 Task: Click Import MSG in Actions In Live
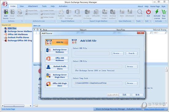(x=32, y=14)
